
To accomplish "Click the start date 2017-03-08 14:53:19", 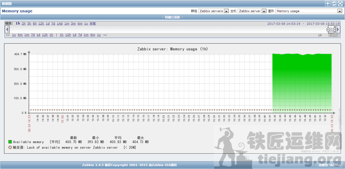I will tap(284, 24).
